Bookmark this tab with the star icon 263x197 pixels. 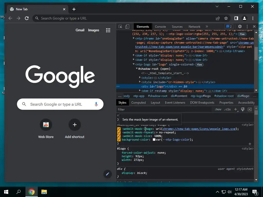pos(226,18)
